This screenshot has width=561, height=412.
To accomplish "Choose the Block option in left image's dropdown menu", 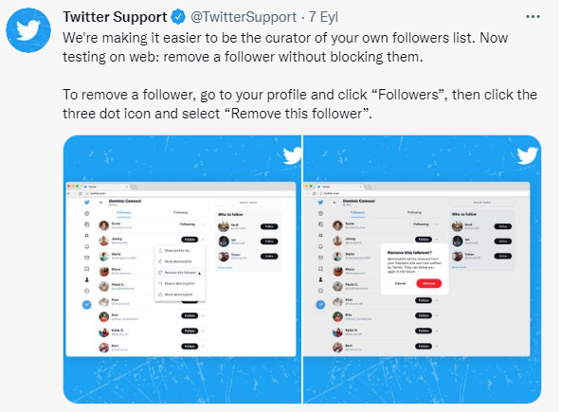I will tap(180, 295).
